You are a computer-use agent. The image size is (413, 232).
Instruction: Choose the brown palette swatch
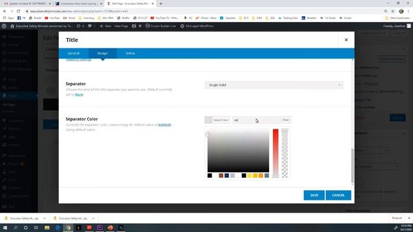coord(221,175)
